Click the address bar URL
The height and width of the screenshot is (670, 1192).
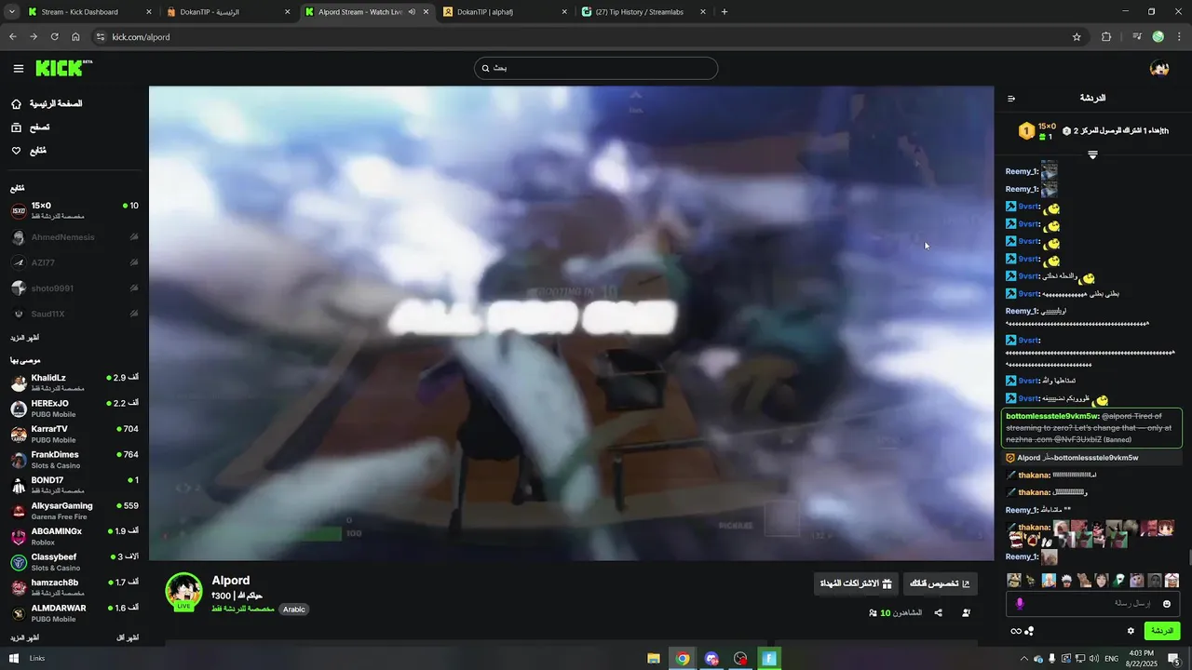click(141, 37)
